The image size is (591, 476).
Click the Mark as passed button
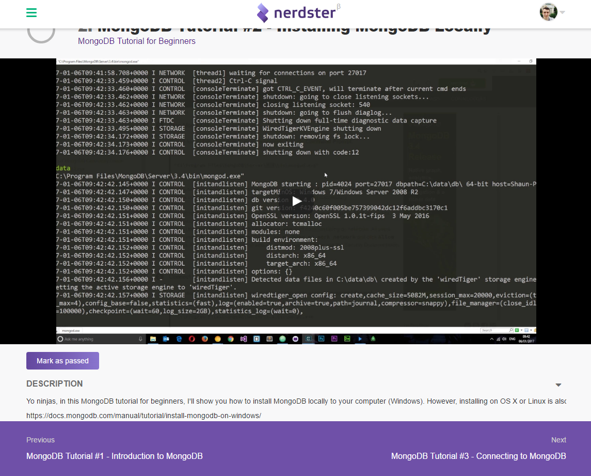pos(62,360)
